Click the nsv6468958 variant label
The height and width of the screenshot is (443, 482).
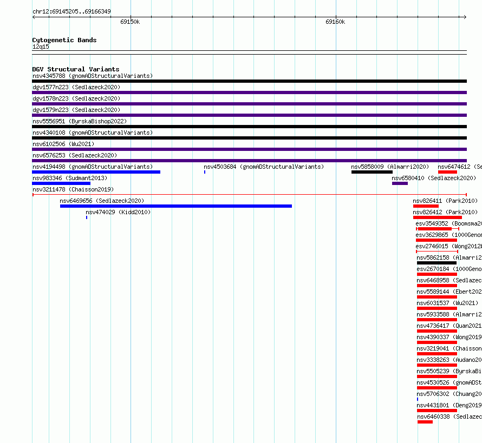(x=450, y=280)
